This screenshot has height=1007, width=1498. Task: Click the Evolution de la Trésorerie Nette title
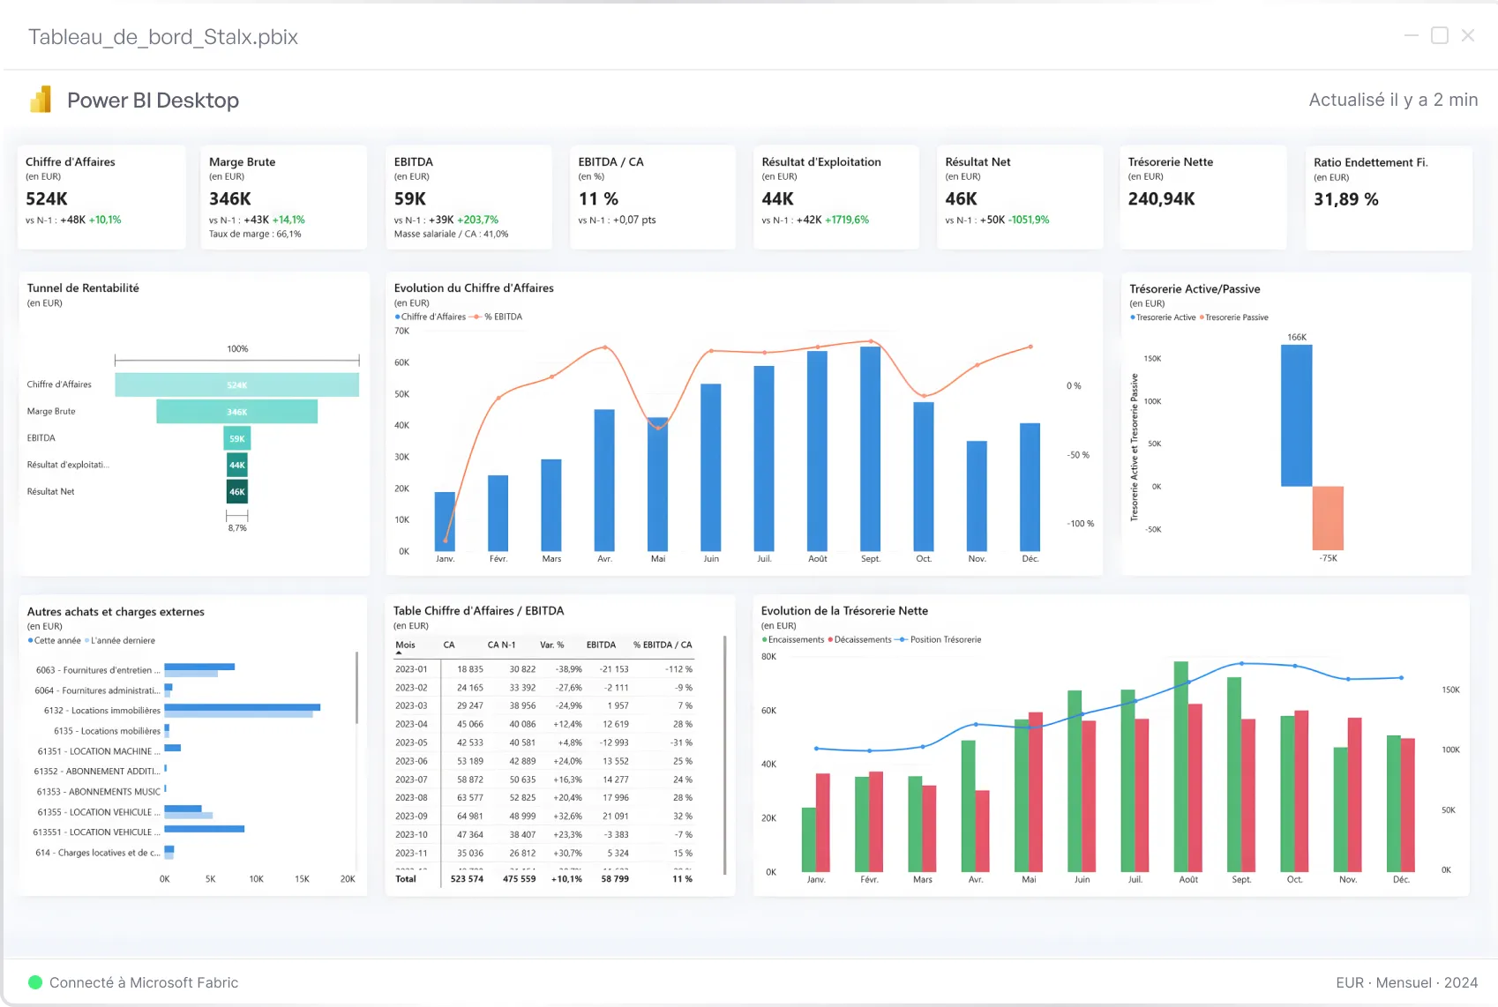pos(844,611)
